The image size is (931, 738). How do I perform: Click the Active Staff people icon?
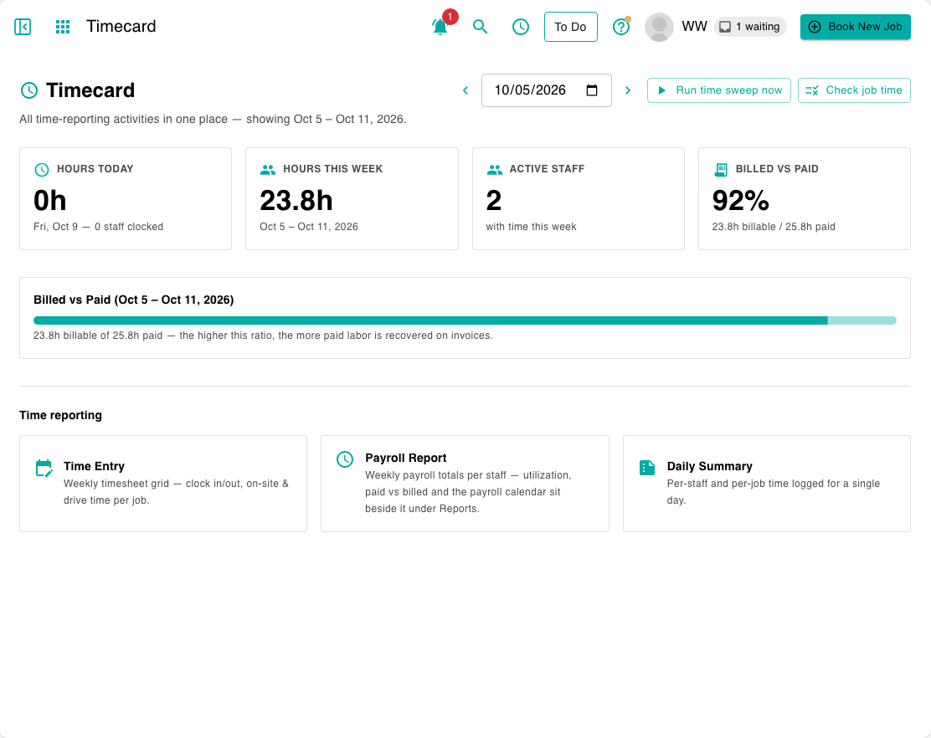494,170
